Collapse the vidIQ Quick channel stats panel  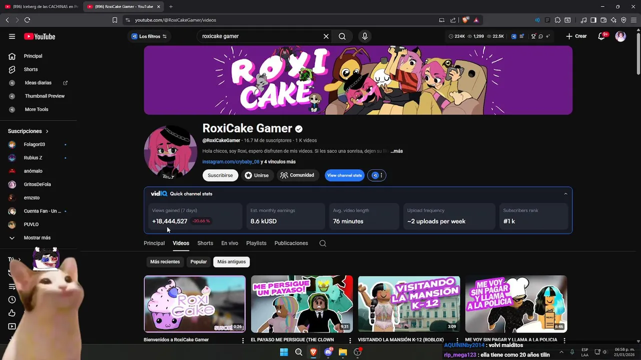[566, 194]
